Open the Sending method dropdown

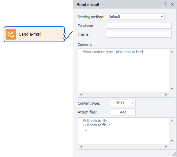(136, 16)
